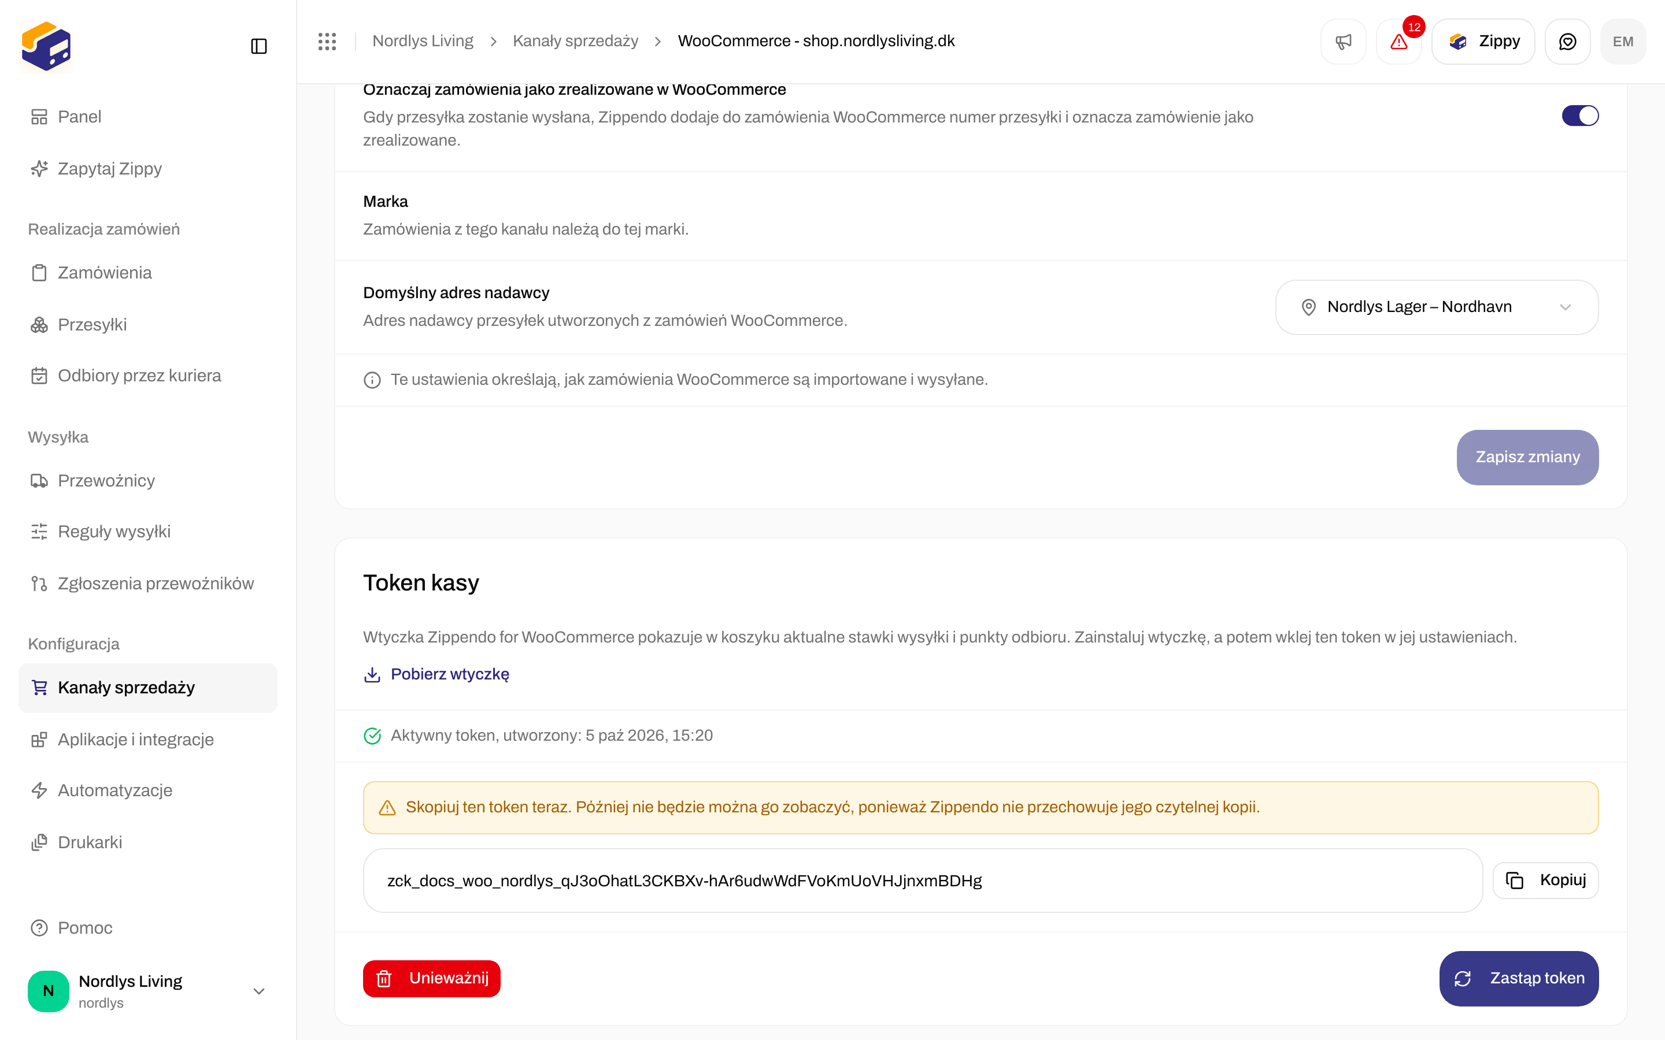Viewport: 1665px width, 1040px height.
Task: Toggle mark orders fulfilled in WooCommerce
Action: click(x=1579, y=116)
